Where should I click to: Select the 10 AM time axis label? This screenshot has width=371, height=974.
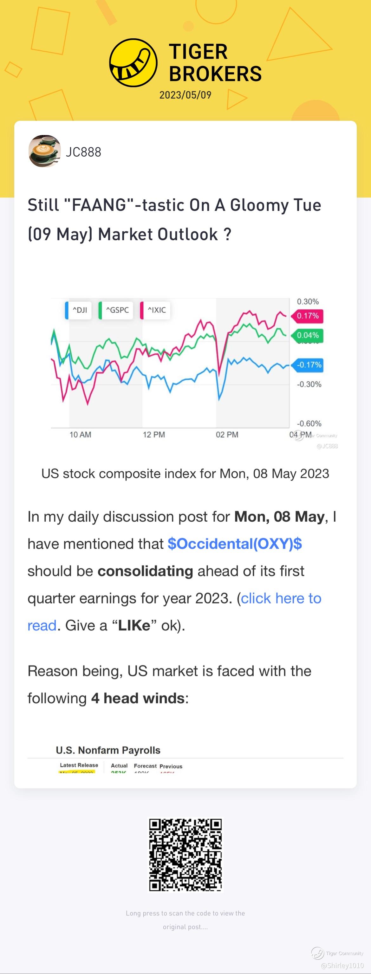click(80, 435)
